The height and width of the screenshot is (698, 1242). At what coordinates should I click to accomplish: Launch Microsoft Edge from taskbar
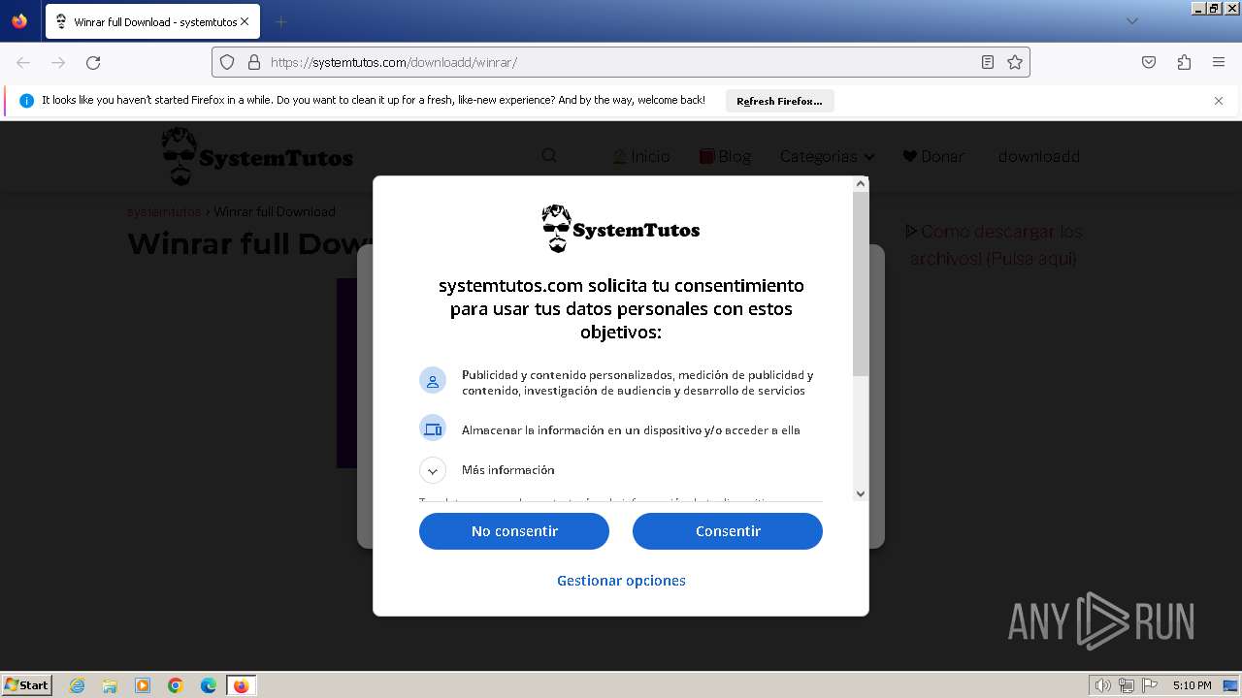pos(209,685)
